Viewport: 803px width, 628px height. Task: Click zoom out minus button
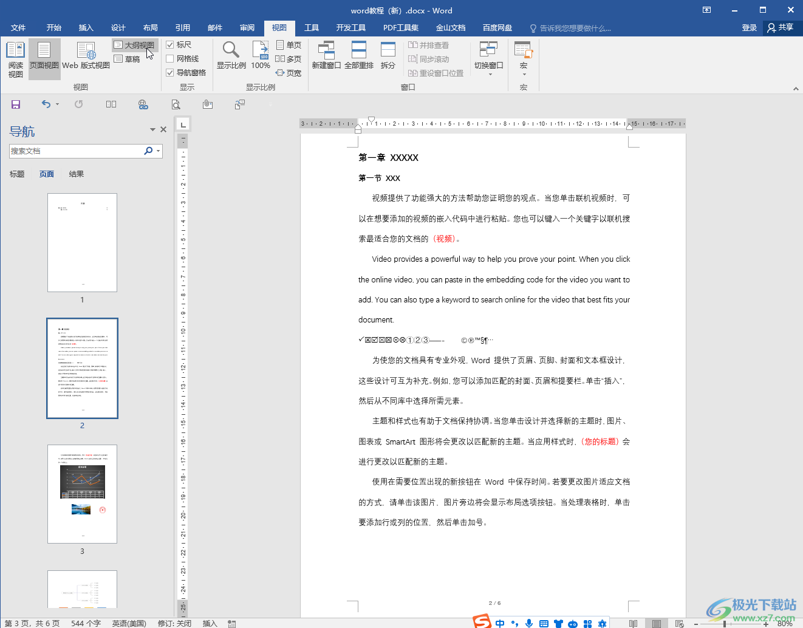click(696, 624)
